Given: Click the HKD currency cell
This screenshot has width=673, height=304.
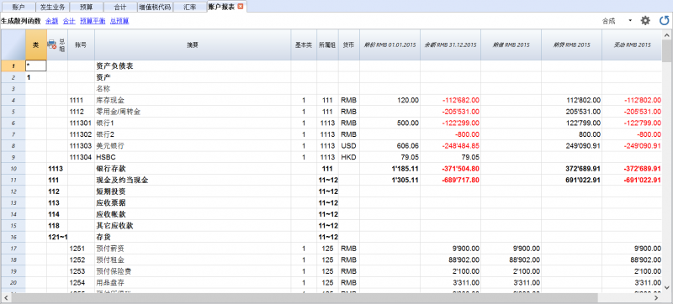Looking at the screenshot, I should tap(348, 157).
